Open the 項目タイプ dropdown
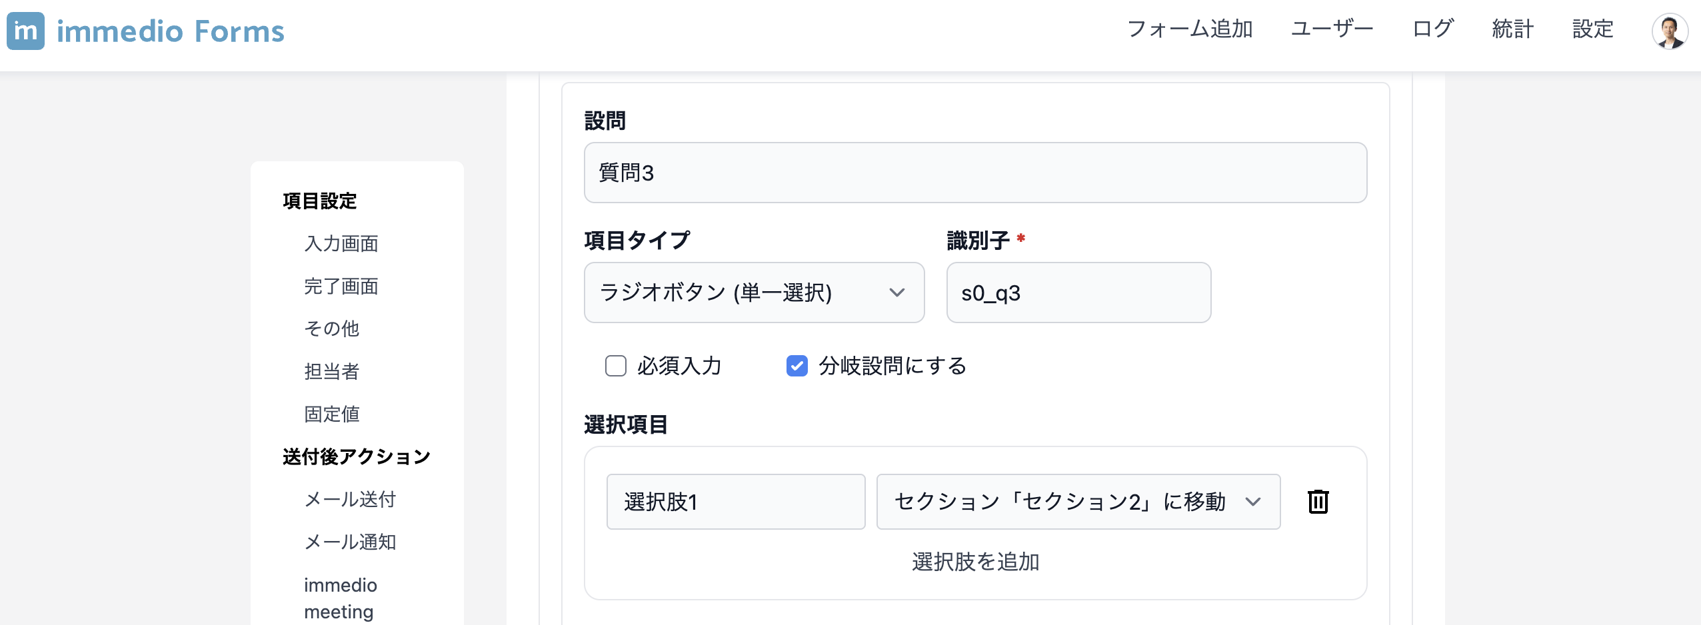Viewport: 1701px width, 625px height. tap(754, 293)
